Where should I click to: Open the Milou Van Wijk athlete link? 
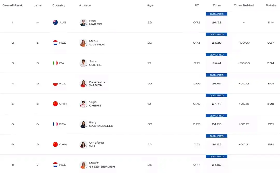tap(97, 43)
